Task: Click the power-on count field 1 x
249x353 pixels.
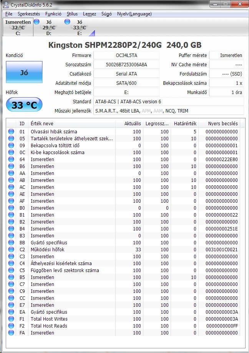Action: click(x=226, y=83)
